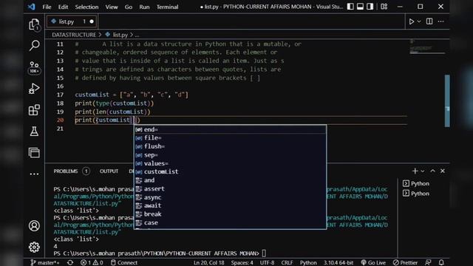The image size is (473, 266).
Task: Toggle secondary side bar layout icon
Action: click(x=370, y=7)
